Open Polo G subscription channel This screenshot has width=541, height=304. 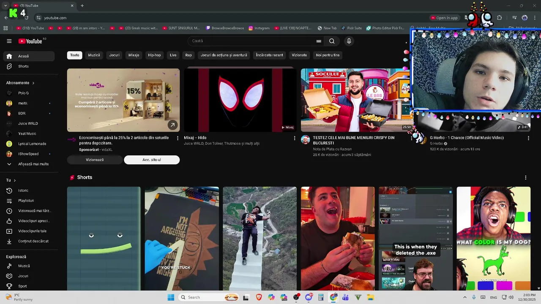tap(29, 93)
